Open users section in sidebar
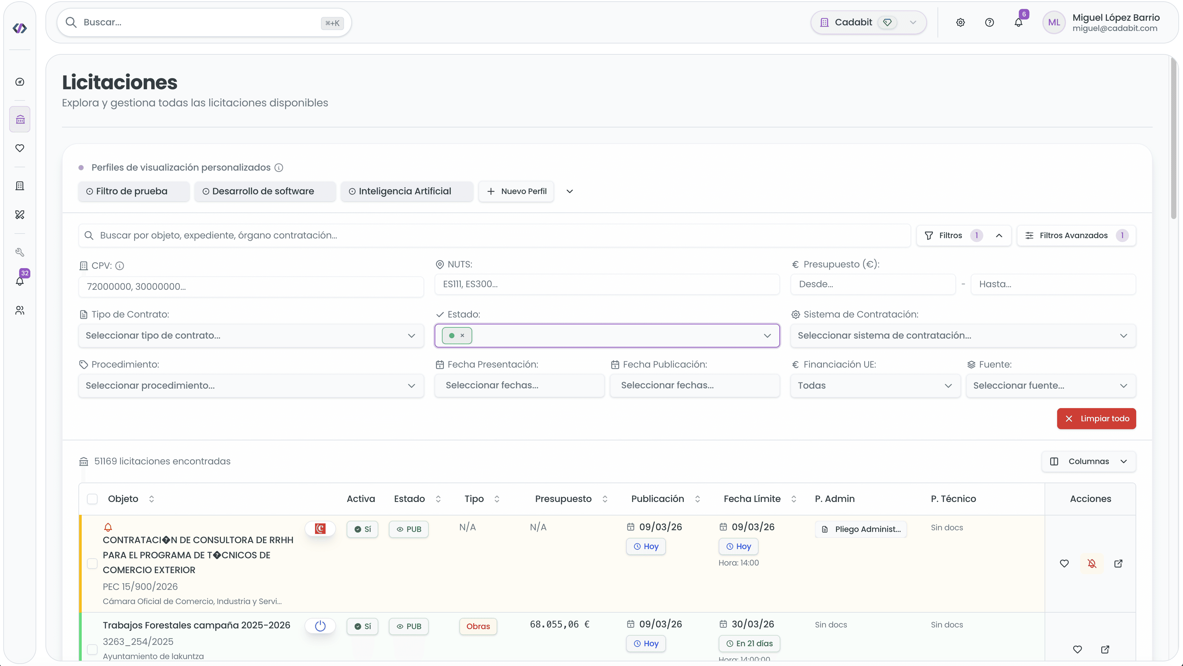 20,311
